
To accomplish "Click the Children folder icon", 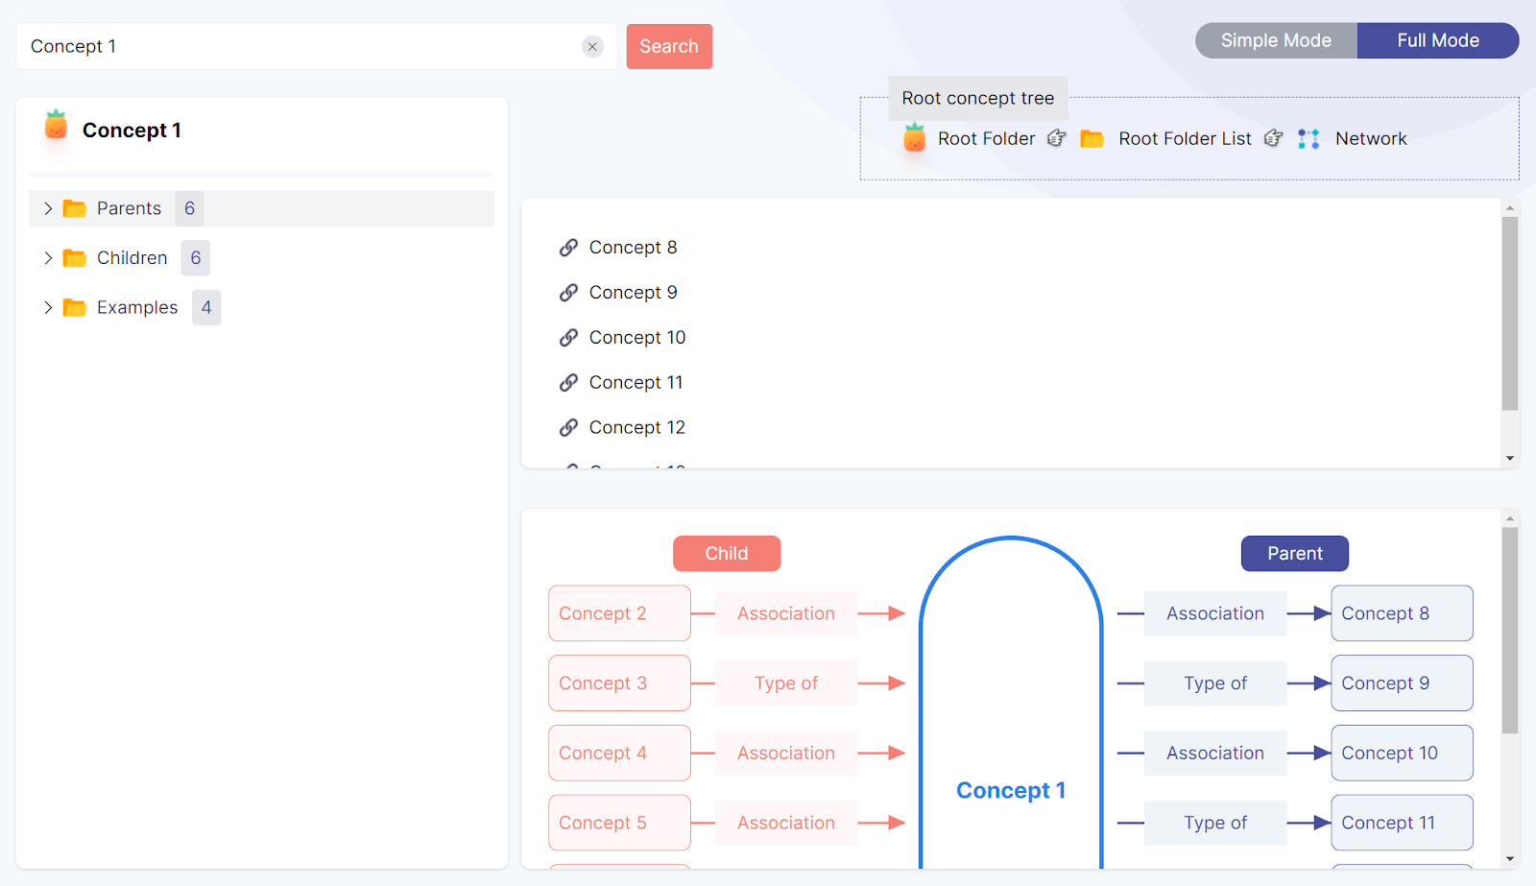I will pos(75,258).
